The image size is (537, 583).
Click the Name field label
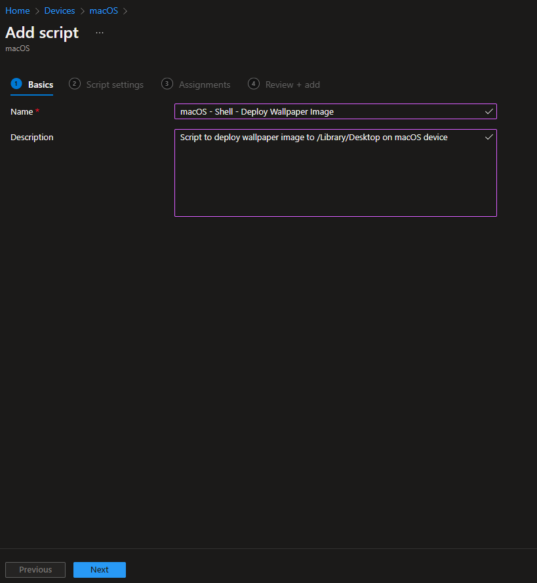click(22, 111)
